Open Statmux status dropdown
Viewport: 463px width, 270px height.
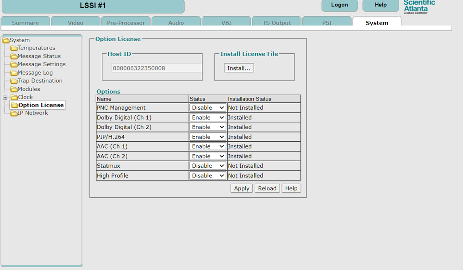pos(207,166)
